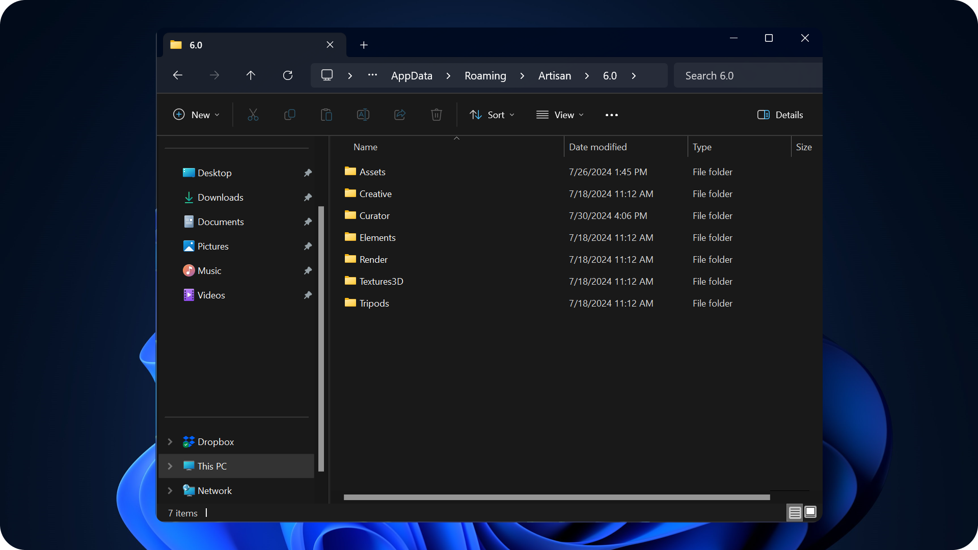
Task: Click the horizontal scrollbar in file list
Action: pyautogui.click(x=556, y=497)
